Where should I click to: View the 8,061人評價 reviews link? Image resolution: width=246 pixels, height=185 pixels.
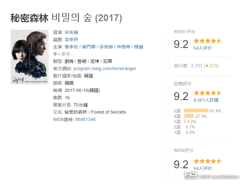click(x=206, y=100)
